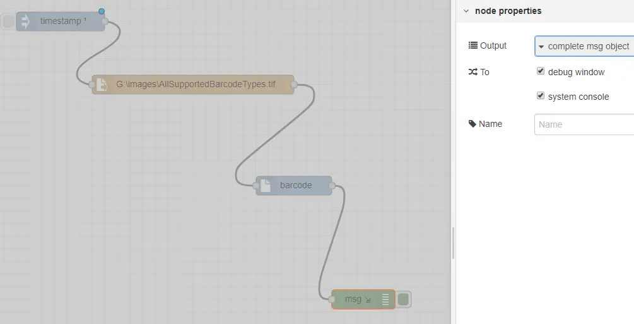Click the wire between tif node and barcode

pos(275,135)
